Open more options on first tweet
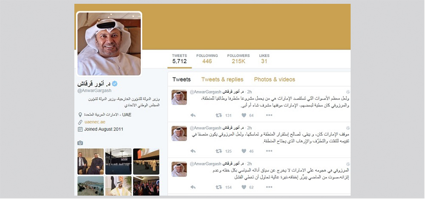This screenshot has height=199, width=425. [269, 115]
